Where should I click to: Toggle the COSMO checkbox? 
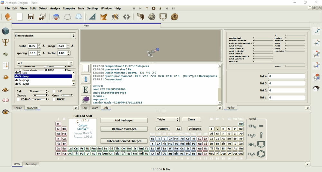pos(18,99)
